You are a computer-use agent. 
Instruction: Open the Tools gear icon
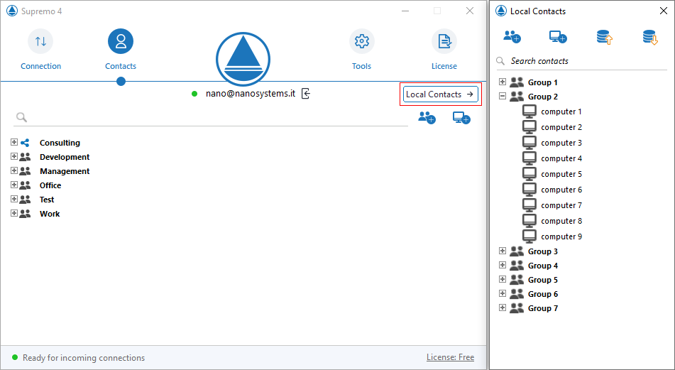point(361,41)
